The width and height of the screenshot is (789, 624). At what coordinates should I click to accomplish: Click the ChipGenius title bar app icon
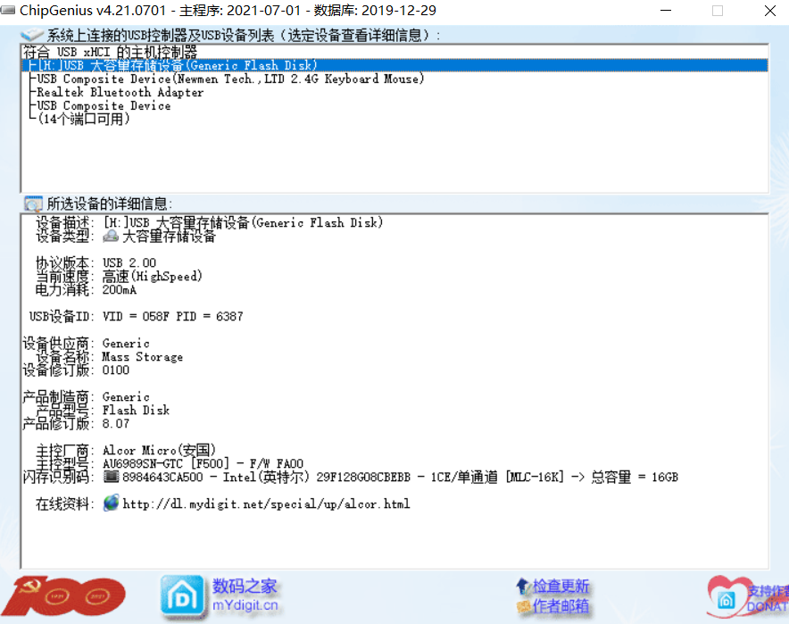(x=8, y=11)
